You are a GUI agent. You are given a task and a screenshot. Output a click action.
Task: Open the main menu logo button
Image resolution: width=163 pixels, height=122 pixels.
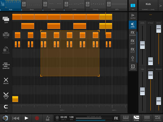(5, 118)
